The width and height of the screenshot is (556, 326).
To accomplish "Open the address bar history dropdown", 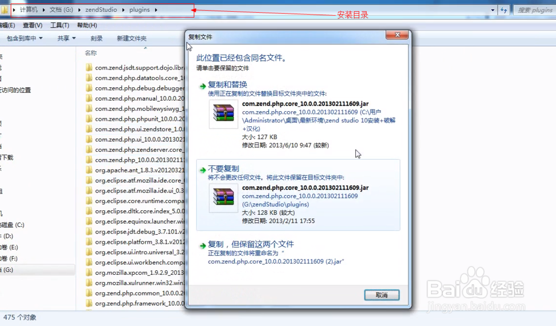I will pos(493,10).
